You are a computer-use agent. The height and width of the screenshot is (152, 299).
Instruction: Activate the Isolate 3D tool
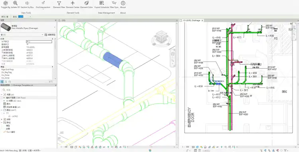pos(16,4)
